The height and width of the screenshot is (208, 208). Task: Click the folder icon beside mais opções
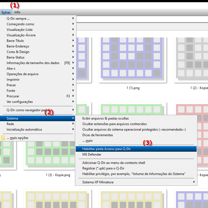(x=3, y=138)
